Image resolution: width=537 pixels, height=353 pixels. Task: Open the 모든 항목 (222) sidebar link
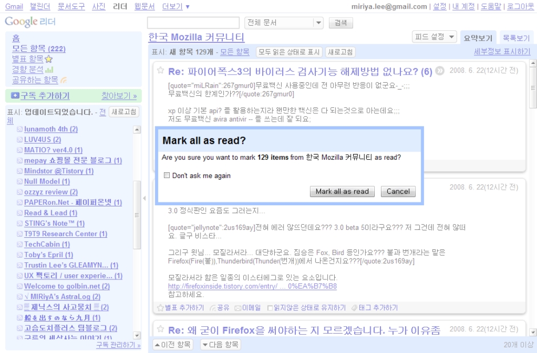[39, 49]
